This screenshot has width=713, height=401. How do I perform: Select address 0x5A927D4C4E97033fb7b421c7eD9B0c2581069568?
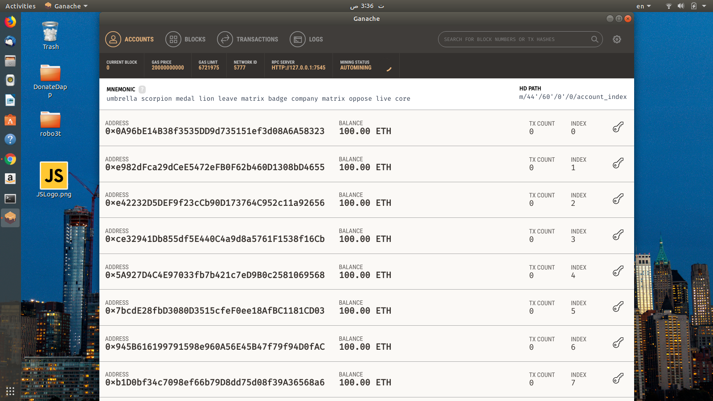(x=215, y=275)
